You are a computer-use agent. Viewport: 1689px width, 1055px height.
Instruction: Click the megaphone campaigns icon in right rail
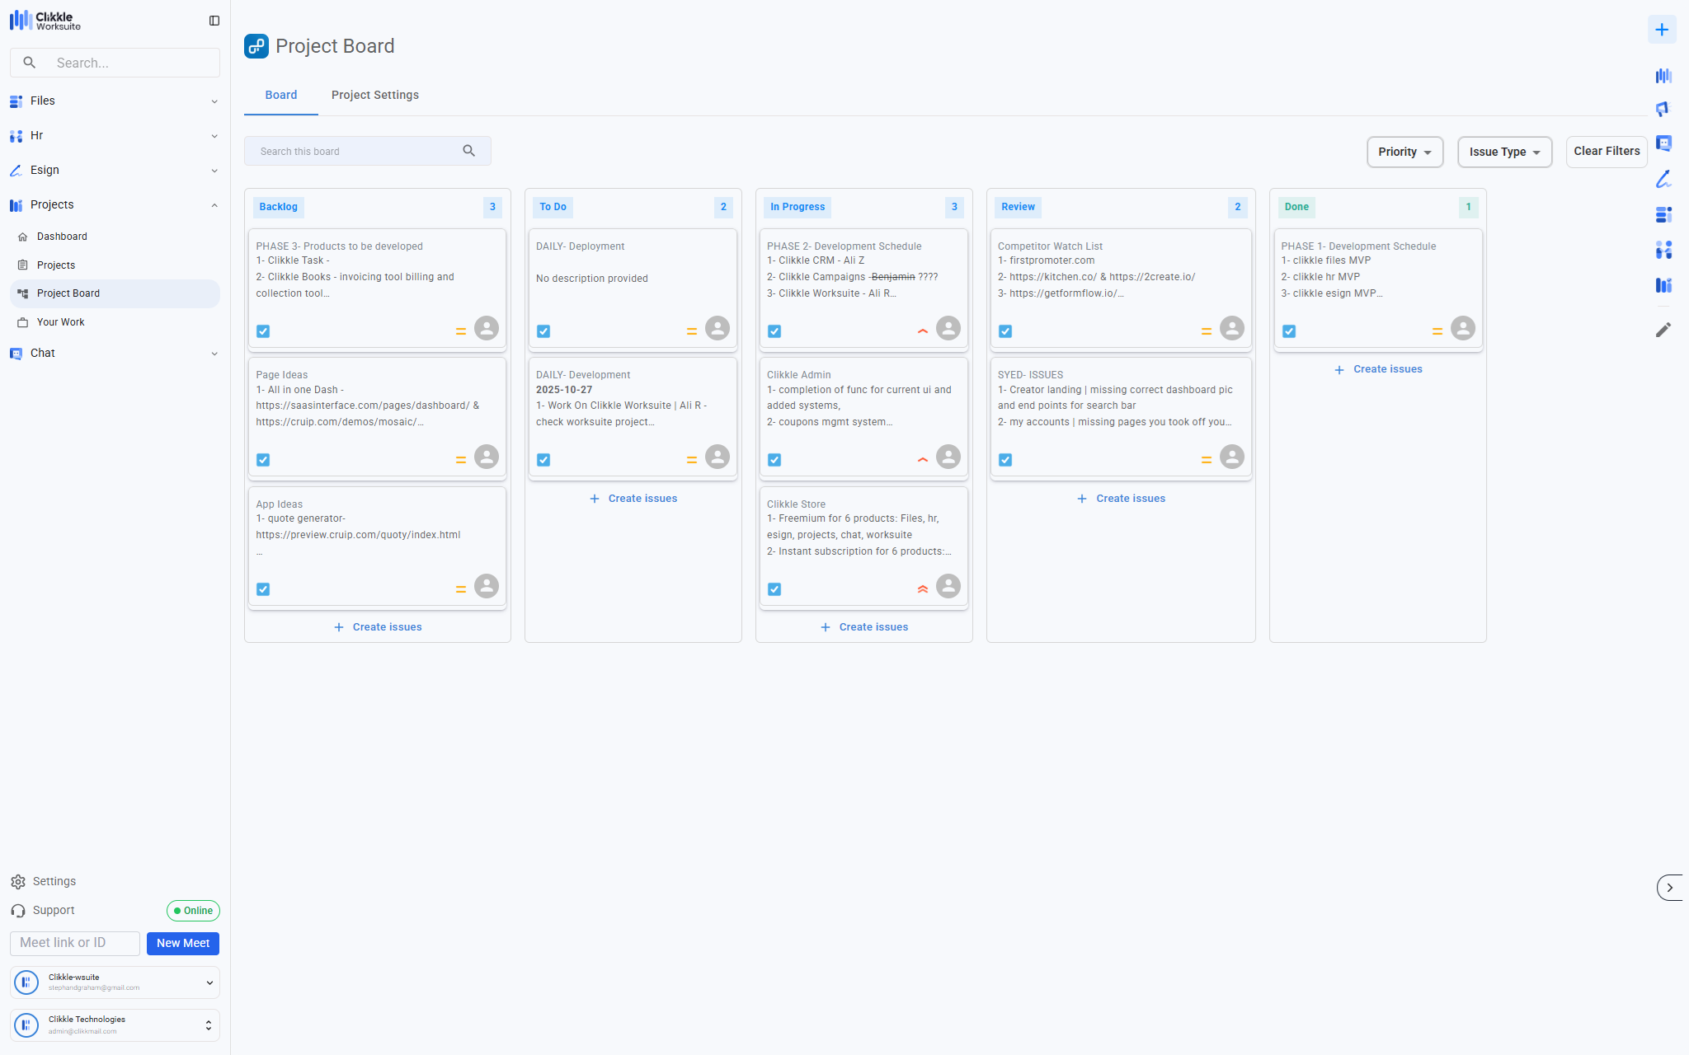coord(1663,109)
